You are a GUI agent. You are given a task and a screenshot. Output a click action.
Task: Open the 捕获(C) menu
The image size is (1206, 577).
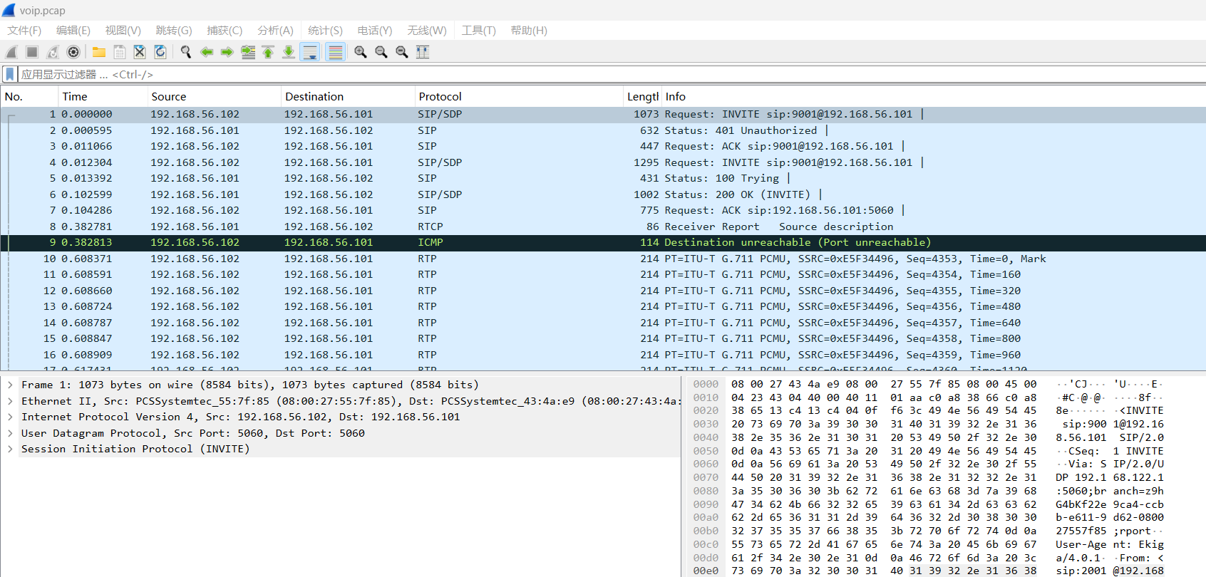point(225,31)
